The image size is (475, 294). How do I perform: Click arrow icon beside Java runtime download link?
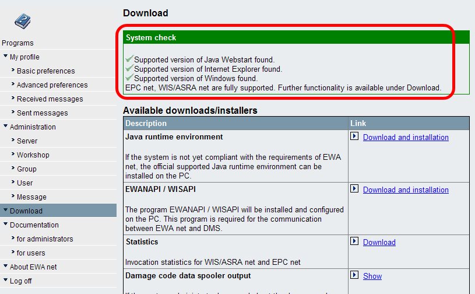[354, 137]
